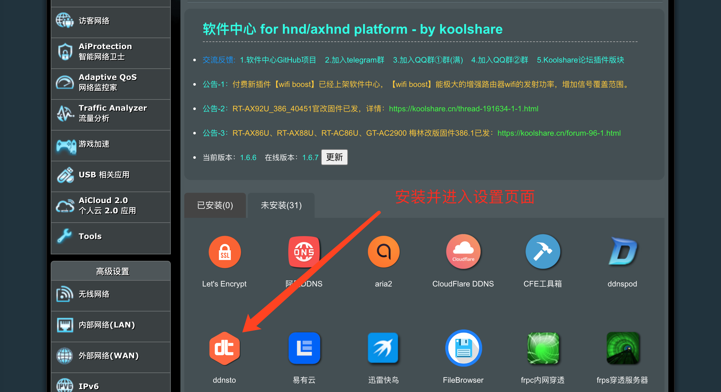Open the Aliyun DDNS plugin icon
This screenshot has width=721, height=392.
[304, 252]
